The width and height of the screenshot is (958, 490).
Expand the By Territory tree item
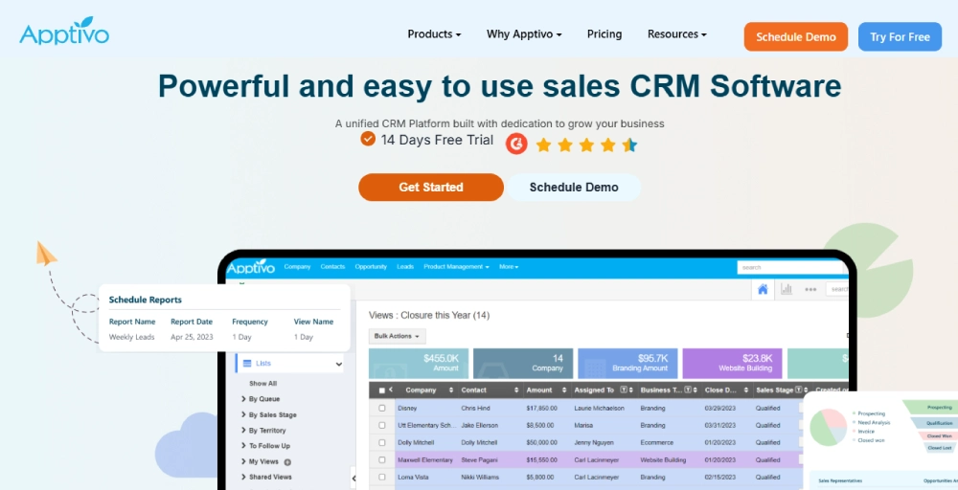point(243,431)
